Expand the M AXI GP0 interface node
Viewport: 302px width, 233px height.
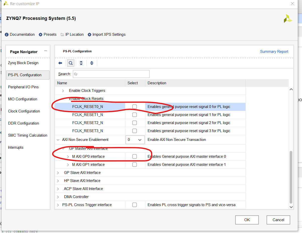[68, 157]
